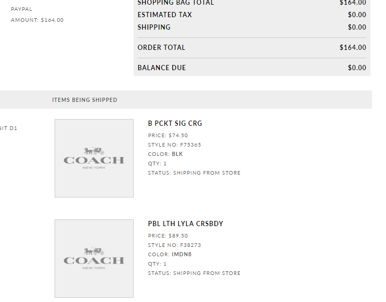Click the PAYPAL payment method text

pyautogui.click(x=21, y=9)
